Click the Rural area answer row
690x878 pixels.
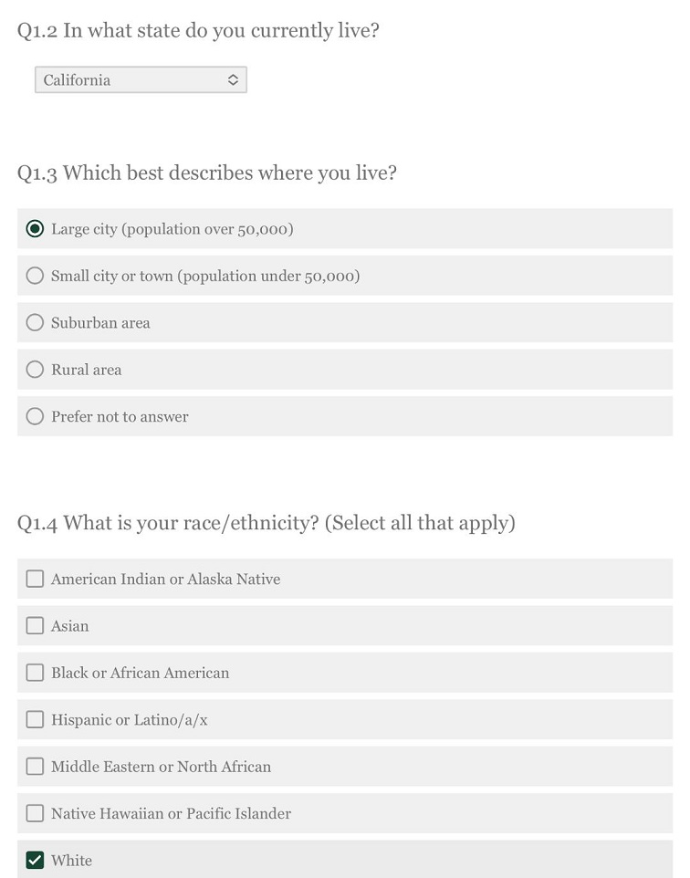pos(274,369)
